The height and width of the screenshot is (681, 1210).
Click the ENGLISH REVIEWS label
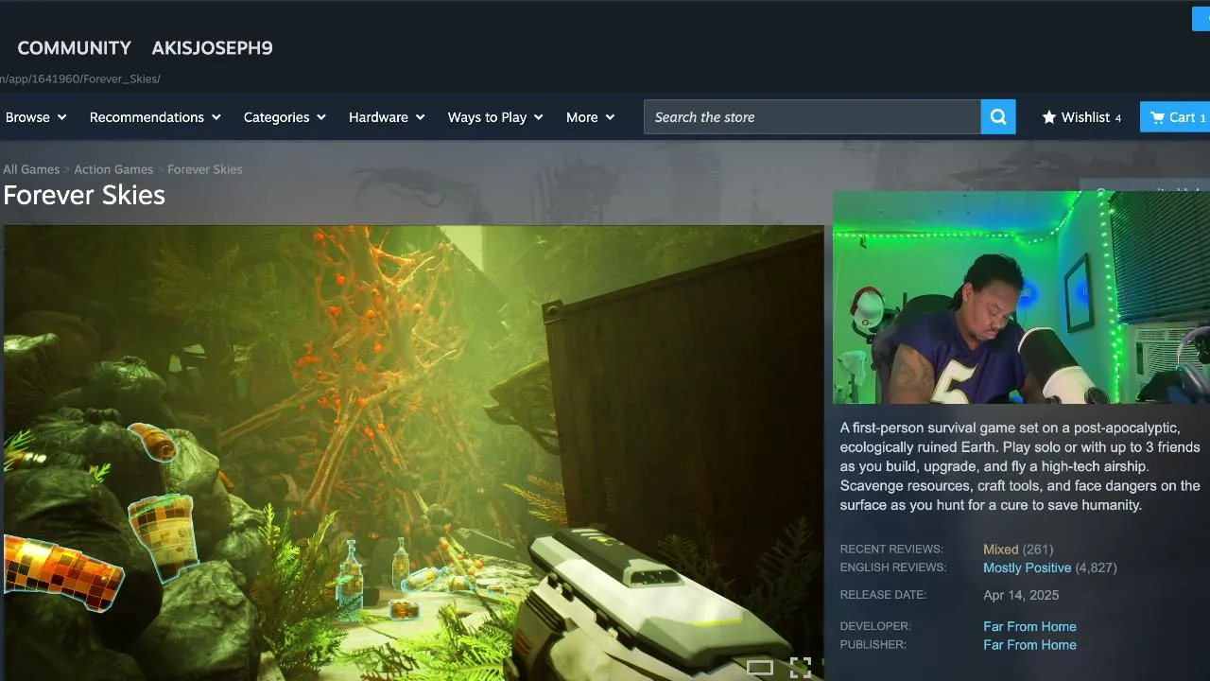click(x=893, y=567)
